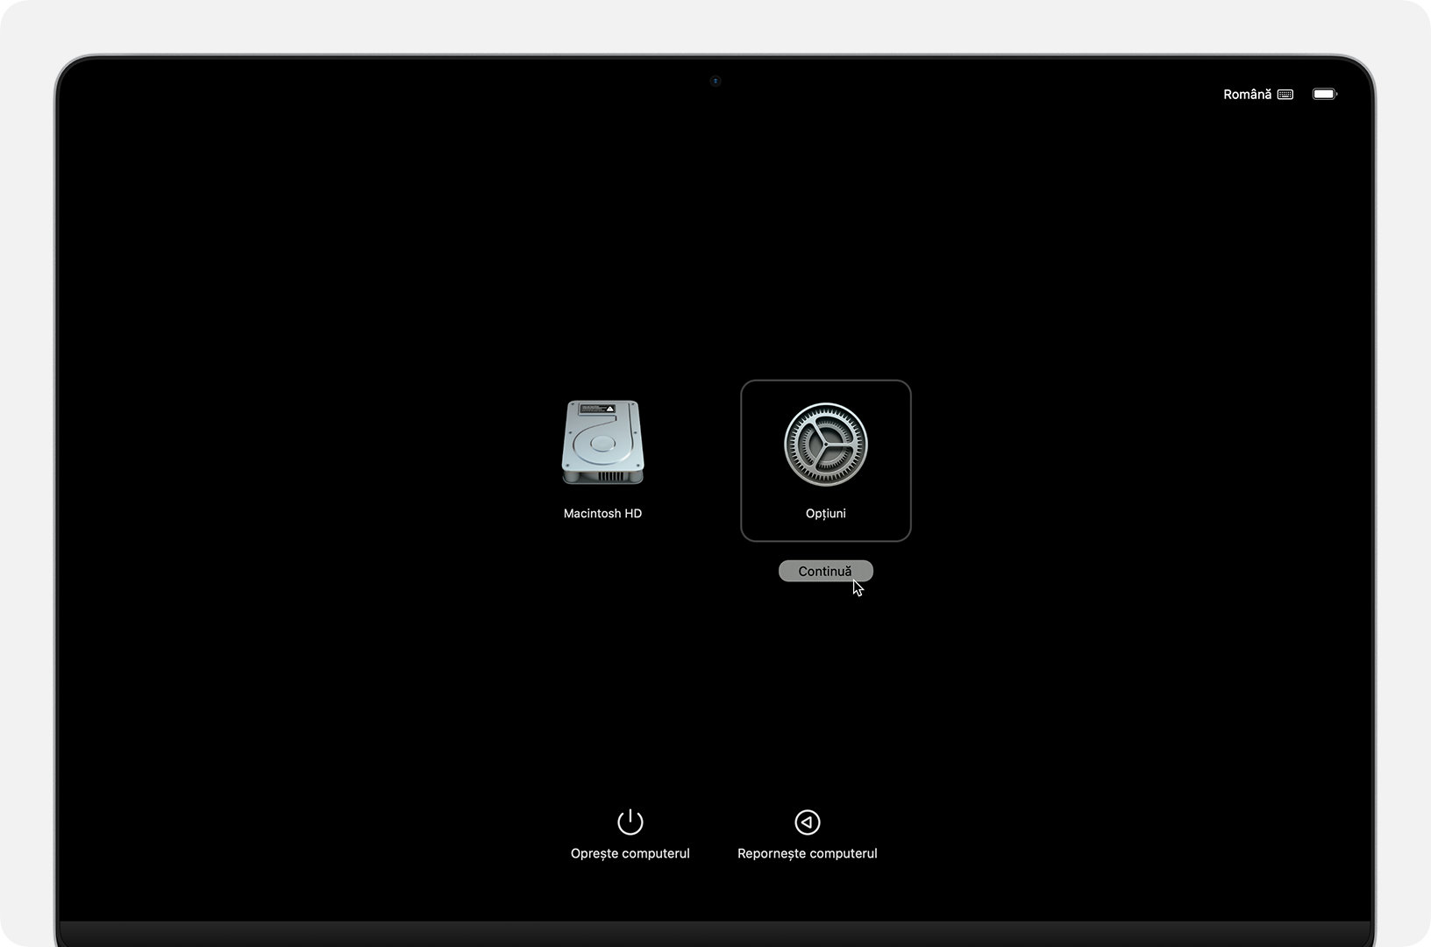Image resolution: width=1431 pixels, height=947 pixels.
Task: Click the Oprește computerul text label
Action: [630, 853]
